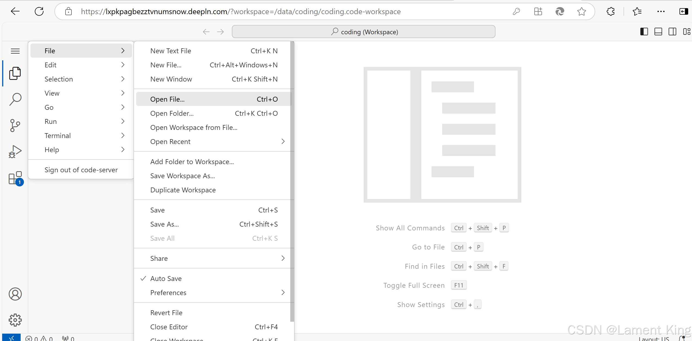Select the Terminal menu item
Screen dimensions: 692x341
click(x=58, y=136)
